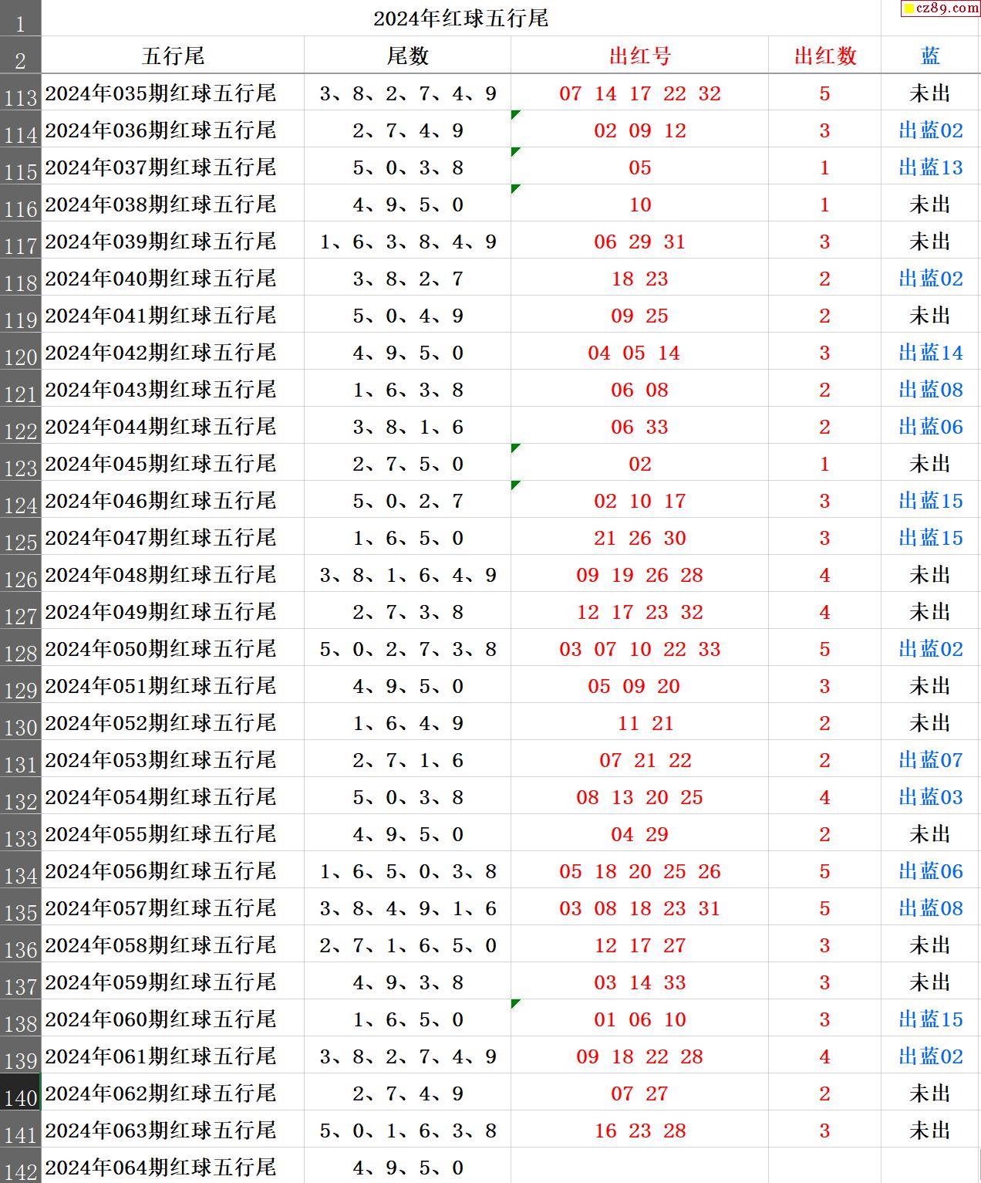Select tail digits cell in 064期 row
The height and width of the screenshot is (1183, 981).
coord(407,1167)
